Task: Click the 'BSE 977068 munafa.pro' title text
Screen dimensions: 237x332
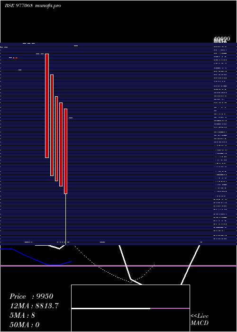Action: (x=33, y=6)
